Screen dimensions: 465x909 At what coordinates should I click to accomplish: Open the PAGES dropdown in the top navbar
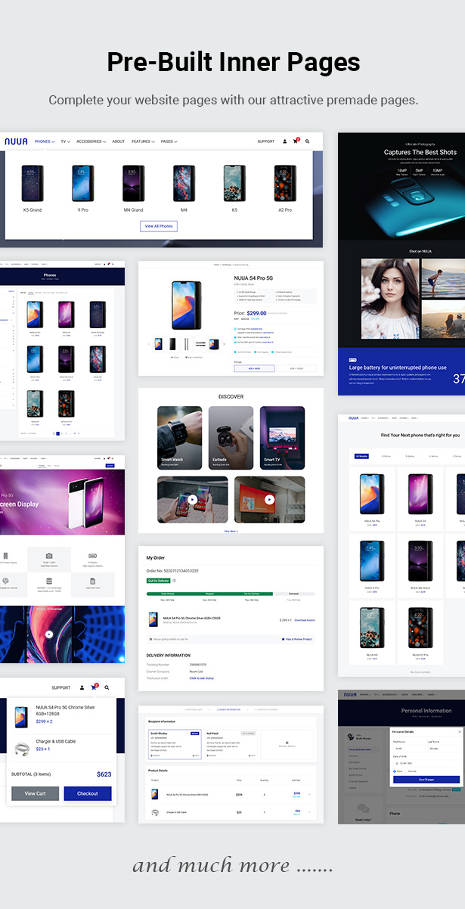[x=168, y=141]
